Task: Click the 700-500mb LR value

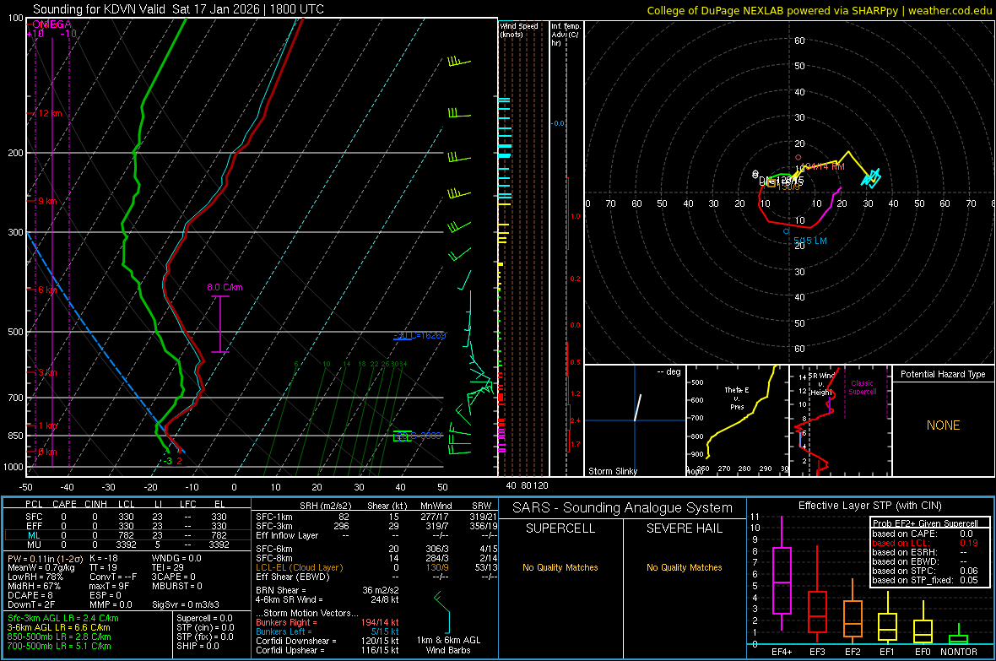Action: coord(59,646)
